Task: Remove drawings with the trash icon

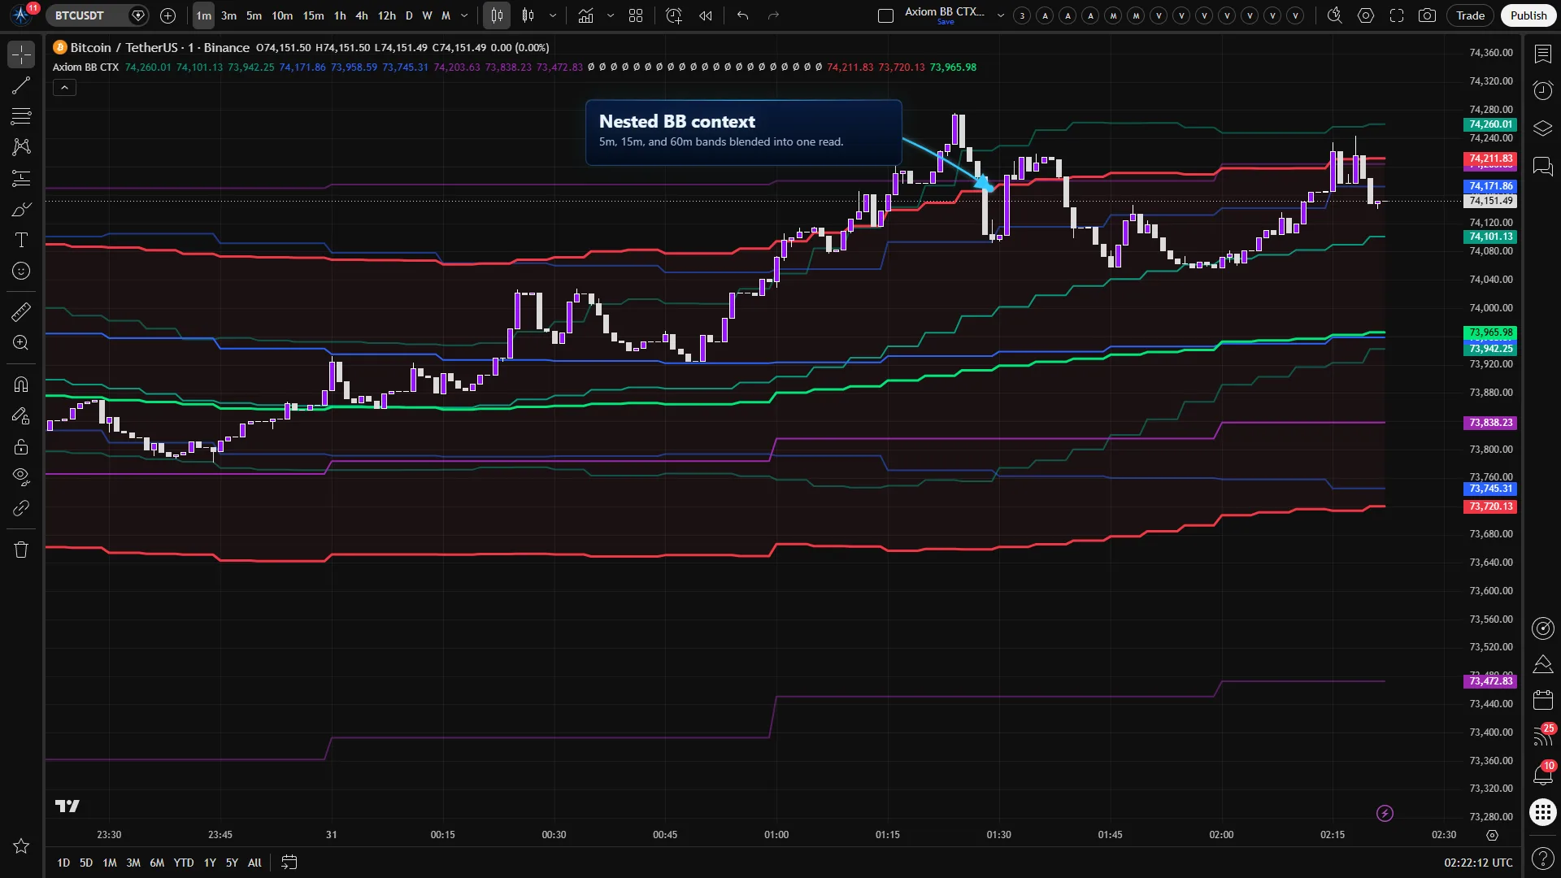Action: point(21,550)
